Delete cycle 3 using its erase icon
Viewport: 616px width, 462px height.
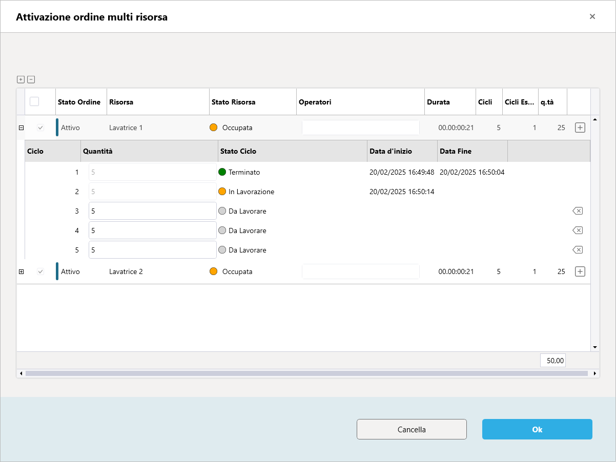tap(578, 211)
